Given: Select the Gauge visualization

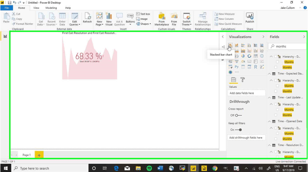Looking at the screenshot, I should pos(243,62).
